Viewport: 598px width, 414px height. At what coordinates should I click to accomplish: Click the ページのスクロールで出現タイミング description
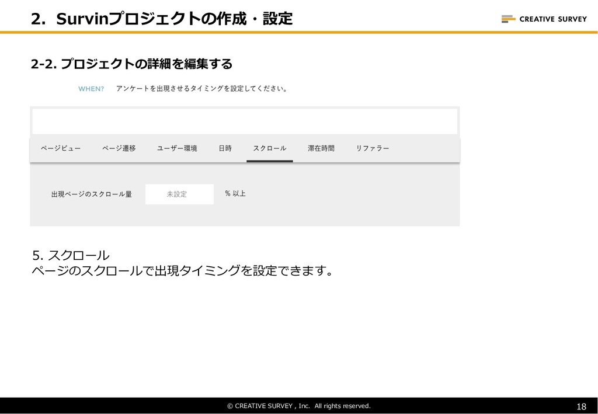click(x=182, y=271)
